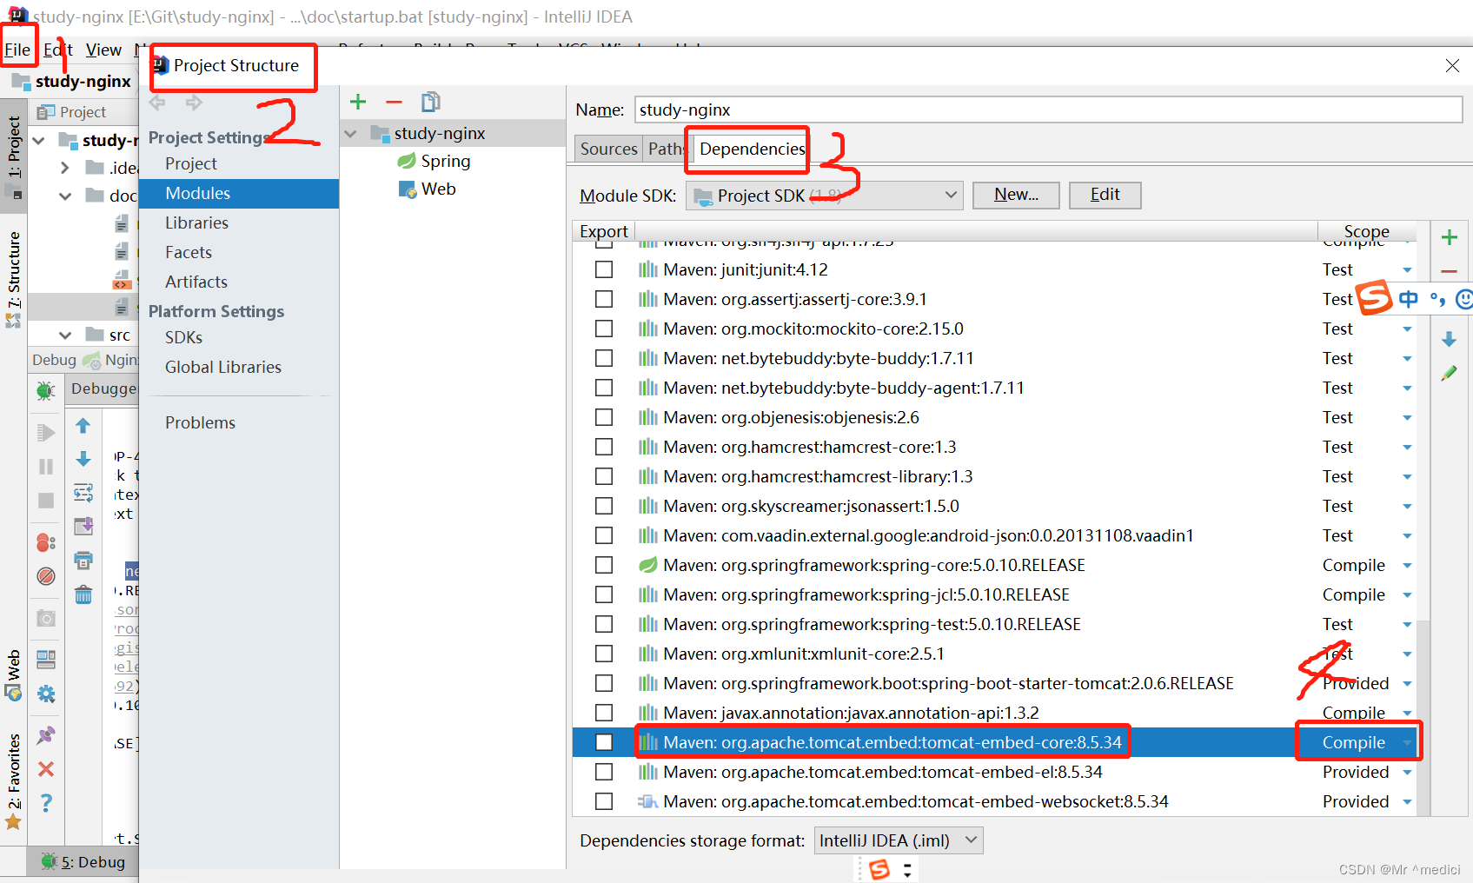This screenshot has width=1473, height=883.
Task: Open scope dropdown for spring-jcl:5.0.10.RELEASE
Action: click(x=1407, y=594)
